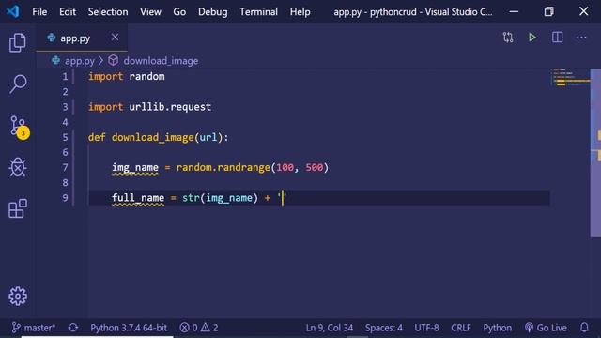Open the Search view in the activity bar
The width and height of the screenshot is (601, 338).
tap(18, 84)
